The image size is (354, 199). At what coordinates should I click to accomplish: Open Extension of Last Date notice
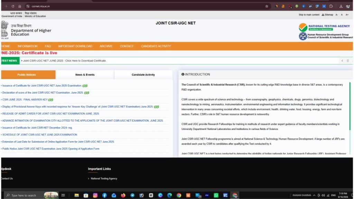(x=58, y=142)
